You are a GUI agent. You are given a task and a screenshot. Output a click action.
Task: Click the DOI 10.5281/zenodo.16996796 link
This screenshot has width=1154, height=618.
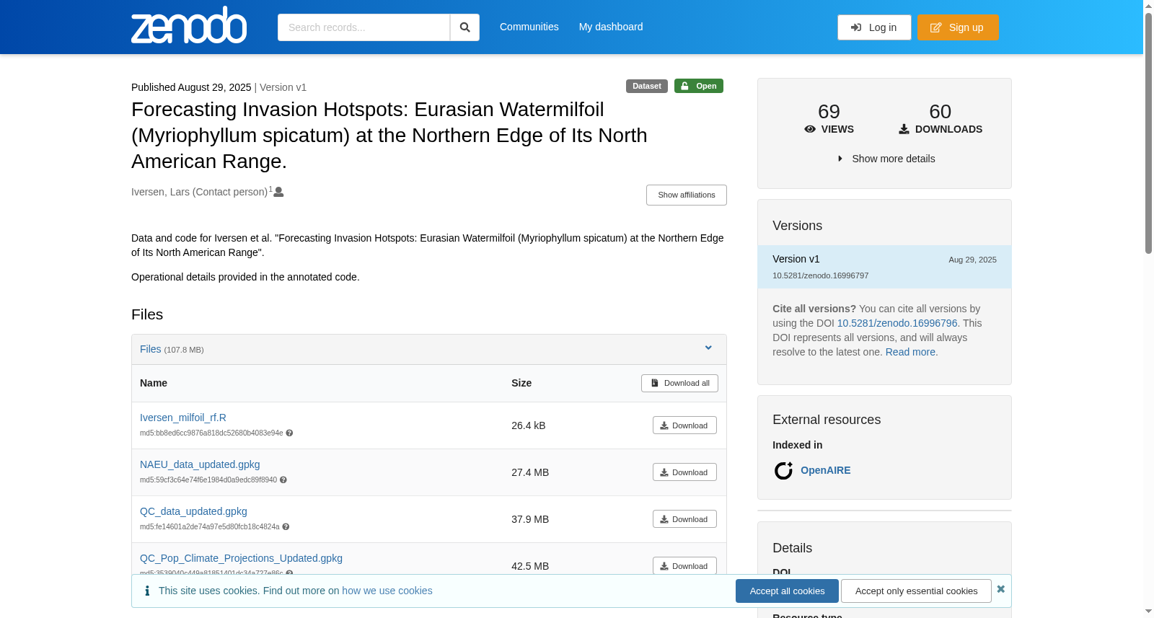(897, 323)
